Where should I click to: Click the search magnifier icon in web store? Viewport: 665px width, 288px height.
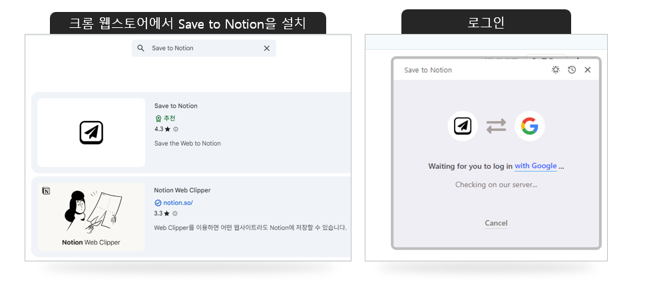click(141, 49)
